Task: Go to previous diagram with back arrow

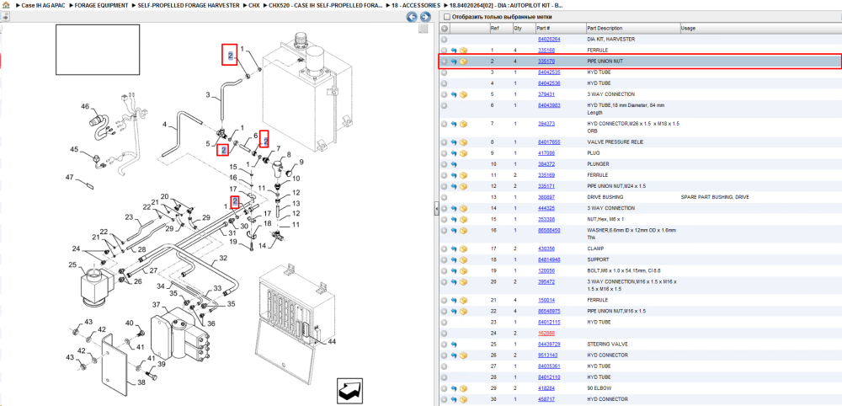Action: pos(412,17)
